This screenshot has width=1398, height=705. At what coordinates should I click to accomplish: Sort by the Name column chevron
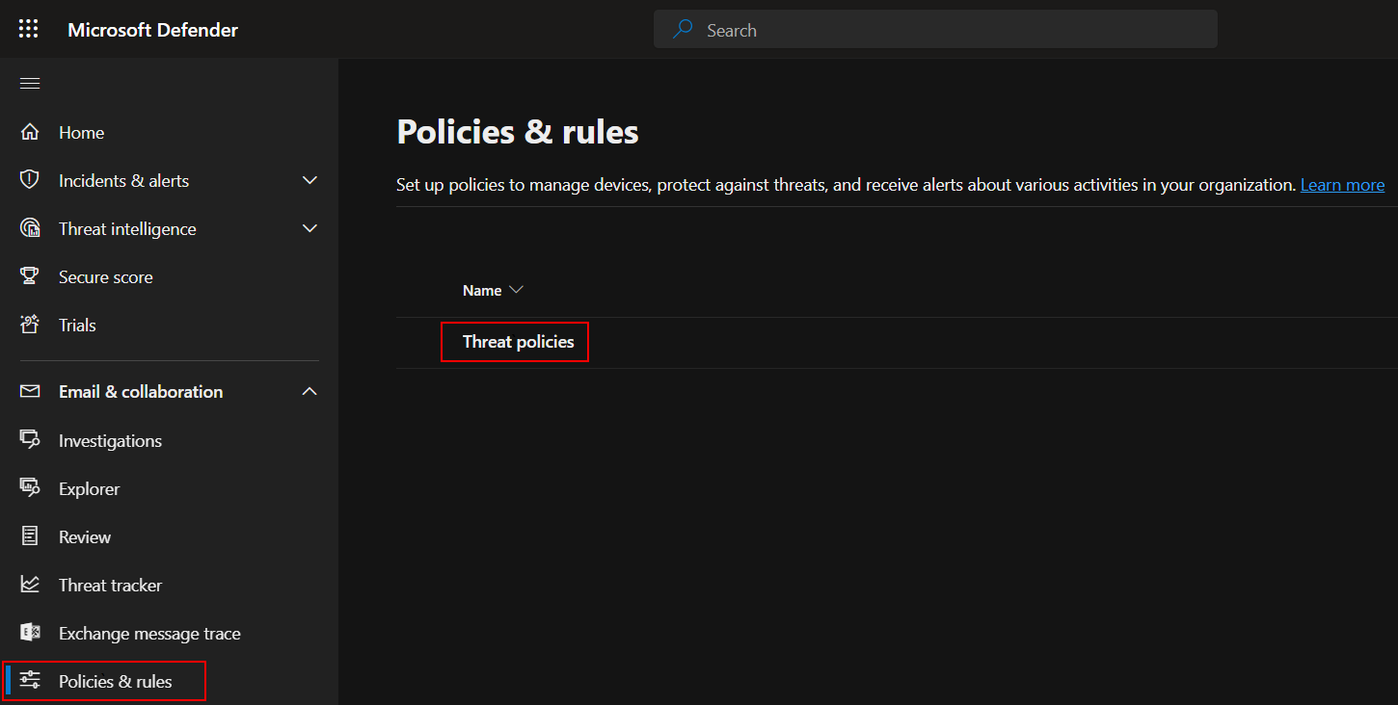tap(516, 290)
